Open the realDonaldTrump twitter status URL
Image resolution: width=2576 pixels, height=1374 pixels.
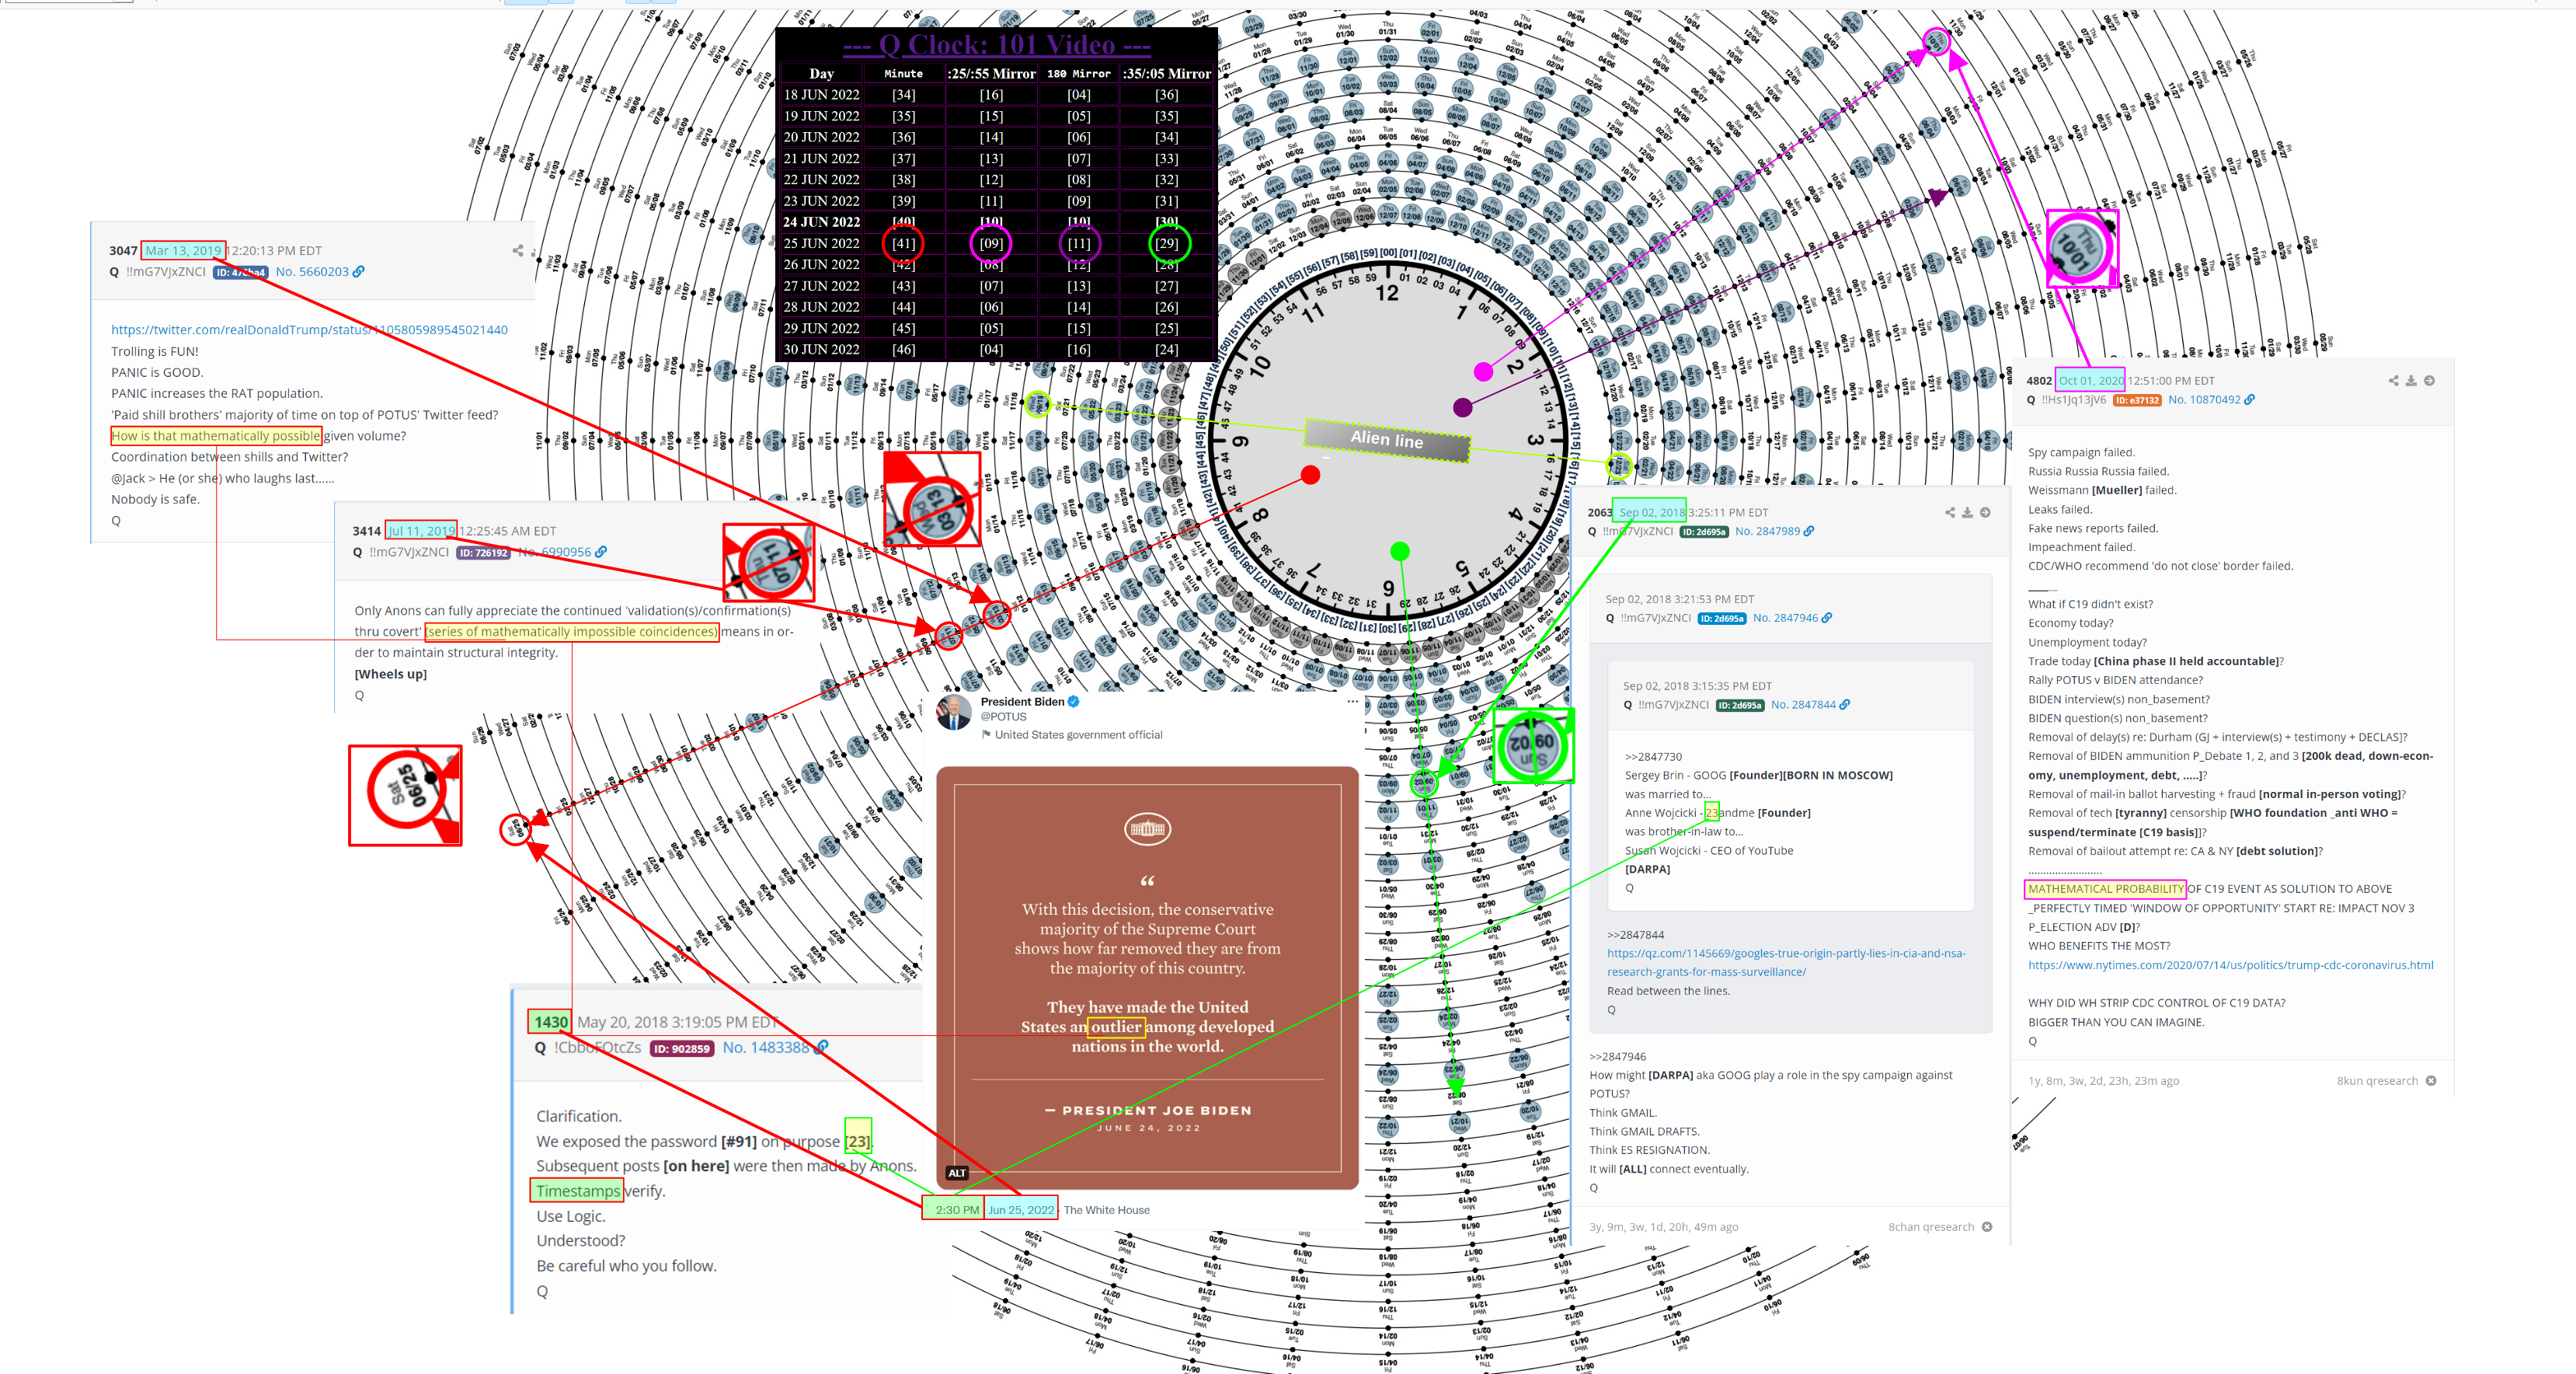click(309, 330)
